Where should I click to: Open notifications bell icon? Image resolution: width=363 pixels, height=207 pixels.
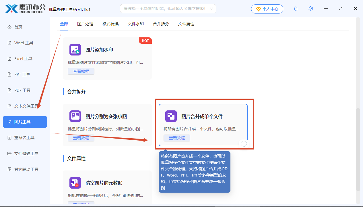click(296, 9)
